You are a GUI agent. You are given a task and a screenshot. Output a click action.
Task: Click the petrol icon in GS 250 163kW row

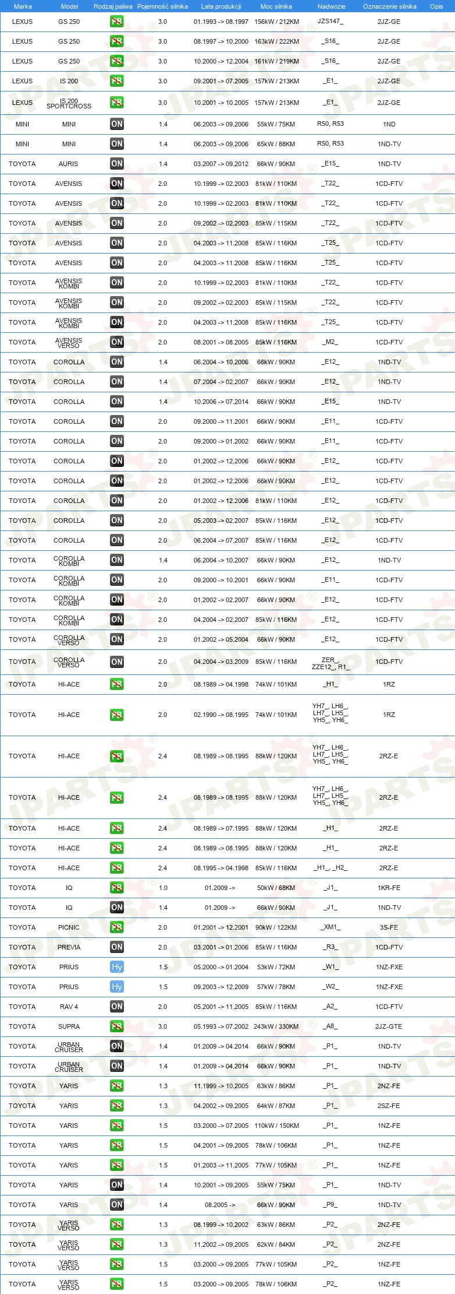117,41
